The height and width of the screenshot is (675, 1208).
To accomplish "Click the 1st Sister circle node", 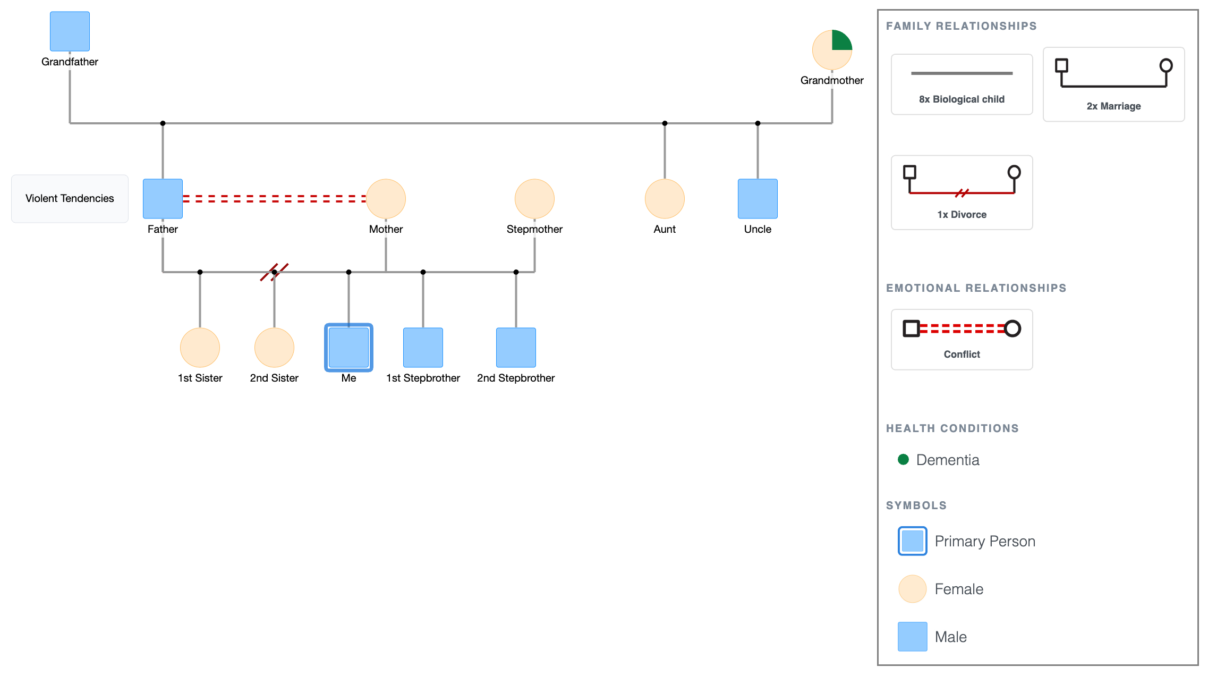I will click(x=200, y=348).
